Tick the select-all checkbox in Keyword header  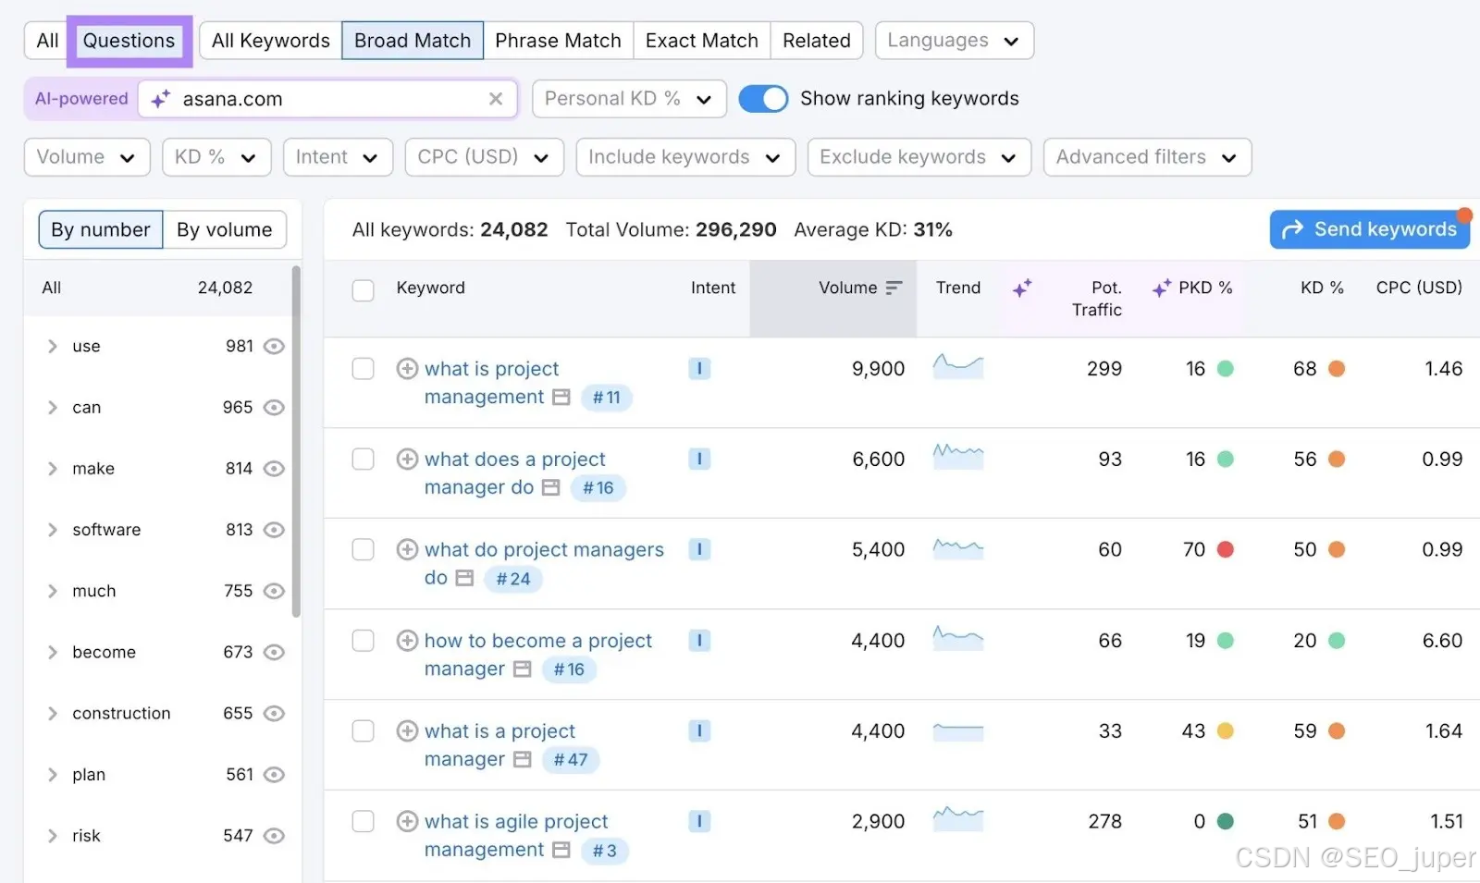coord(364,290)
